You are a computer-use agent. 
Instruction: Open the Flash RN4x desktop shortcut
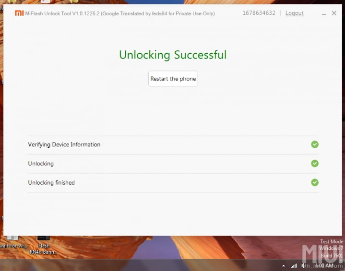44,245
